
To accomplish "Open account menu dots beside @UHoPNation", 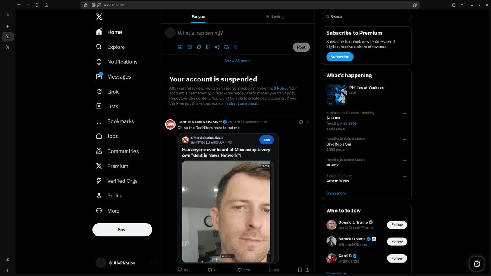I will coord(153,263).
